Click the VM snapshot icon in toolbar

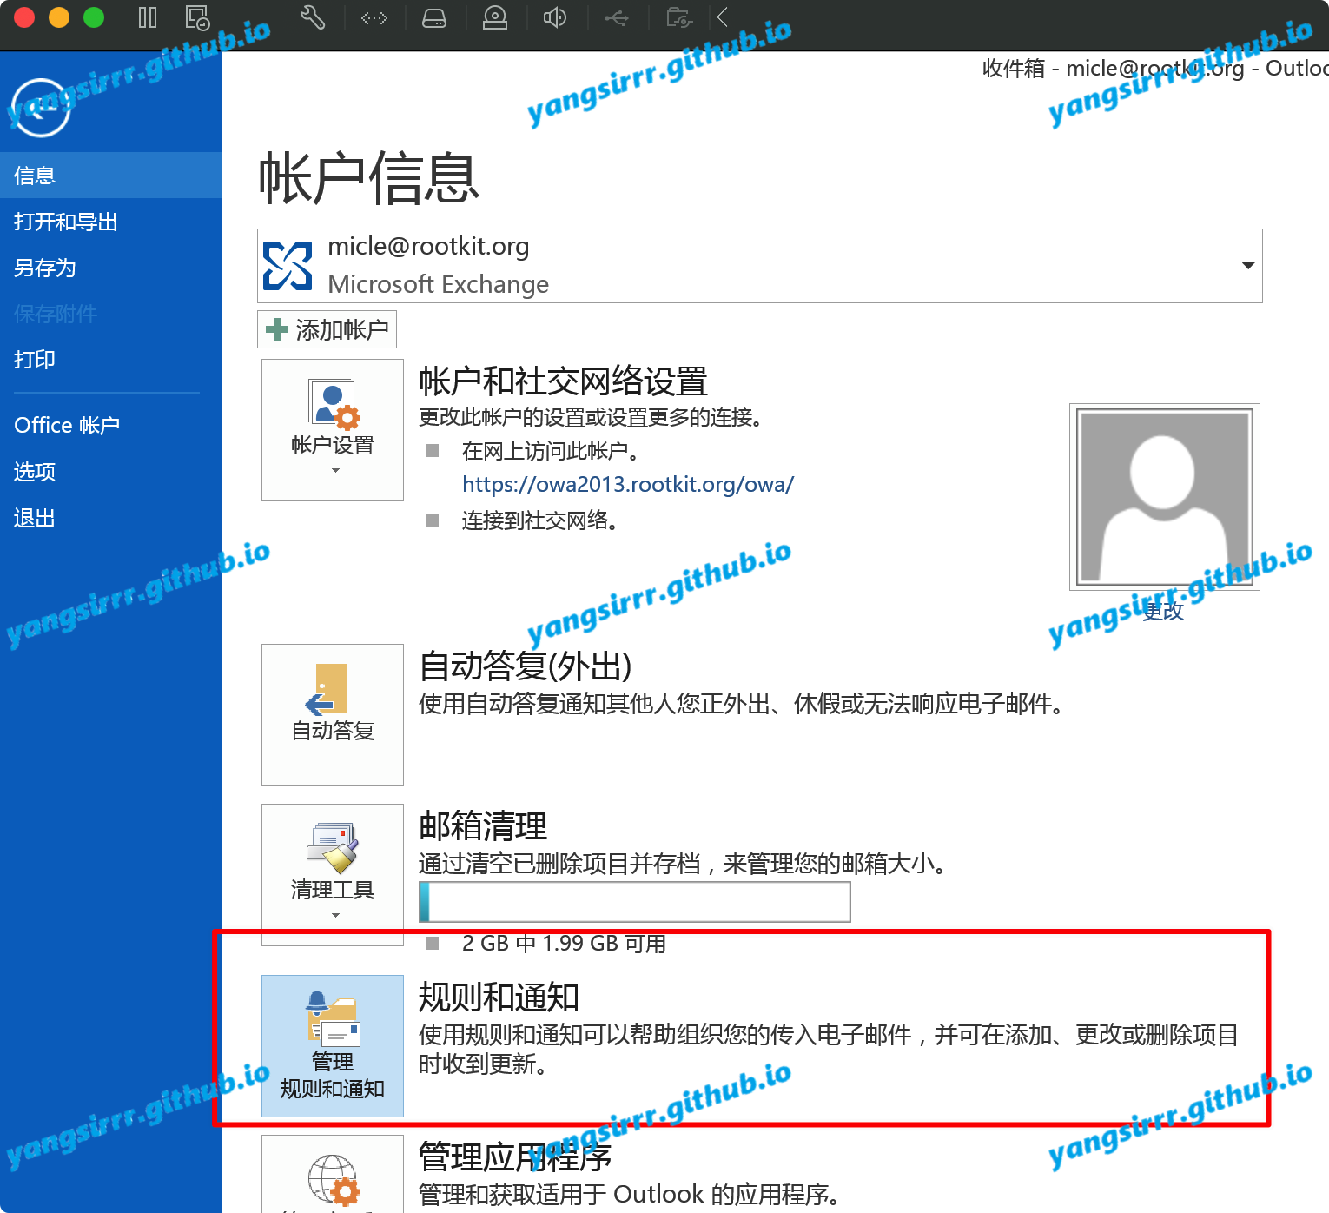coord(197,17)
